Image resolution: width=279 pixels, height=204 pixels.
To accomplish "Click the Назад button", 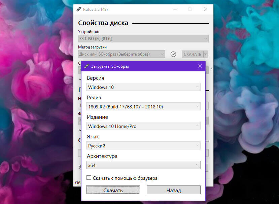I will pos(173,190).
